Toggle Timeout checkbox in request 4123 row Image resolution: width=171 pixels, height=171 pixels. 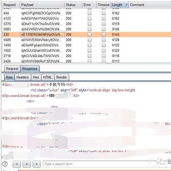(x=104, y=19)
